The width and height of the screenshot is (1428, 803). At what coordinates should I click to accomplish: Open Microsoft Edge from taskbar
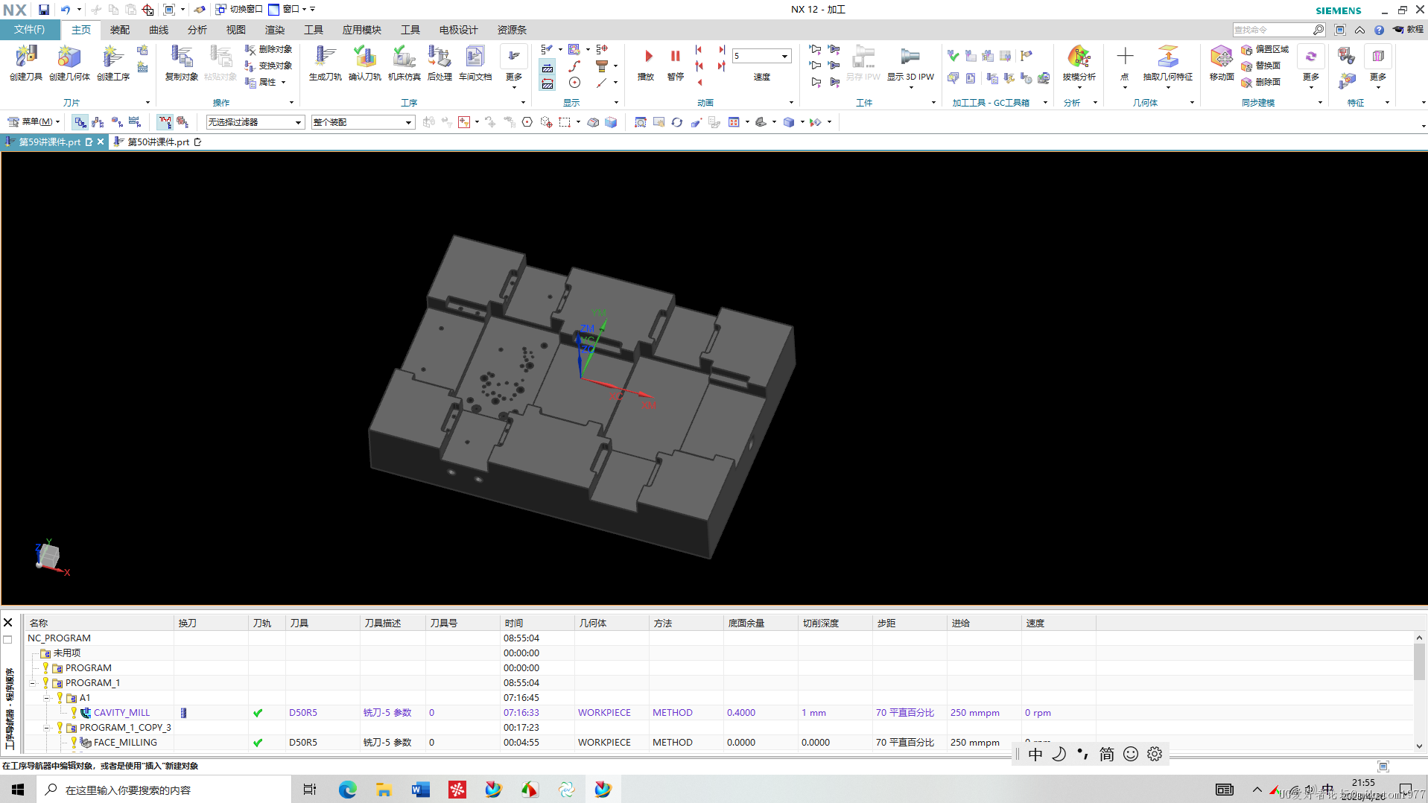(x=347, y=790)
